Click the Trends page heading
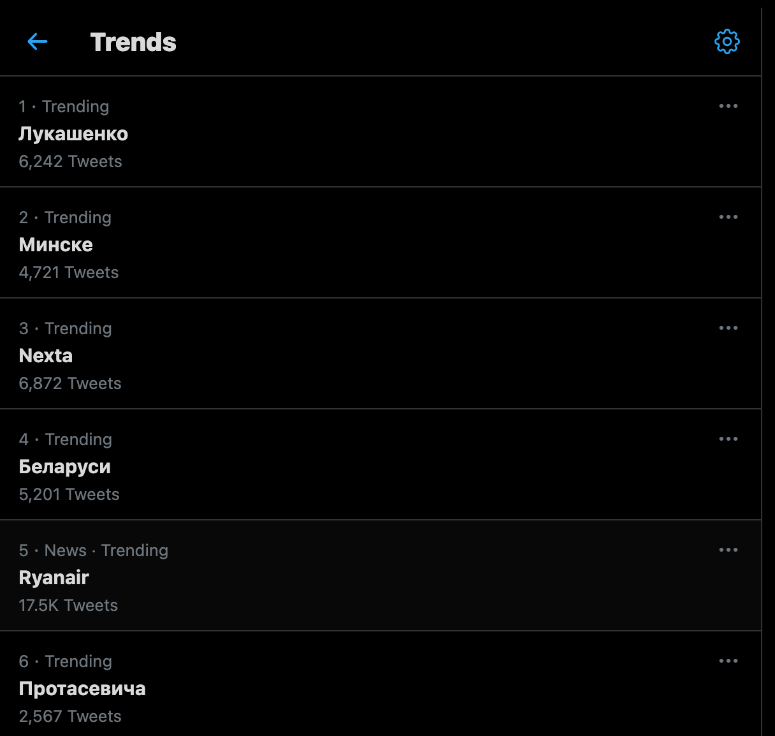This screenshot has width=775, height=736. pyautogui.click(x=133, y=42)
